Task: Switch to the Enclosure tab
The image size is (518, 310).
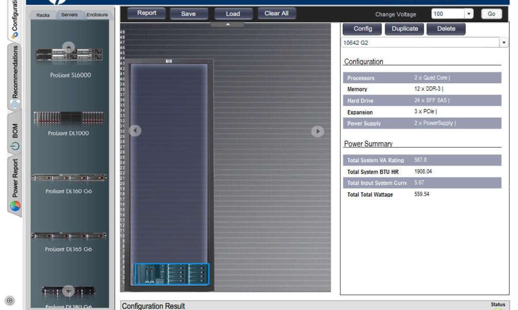Action: [97, 15]
